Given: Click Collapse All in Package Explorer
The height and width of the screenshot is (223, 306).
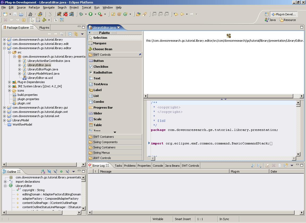Looking at the screenshot, I should point(70,34).
